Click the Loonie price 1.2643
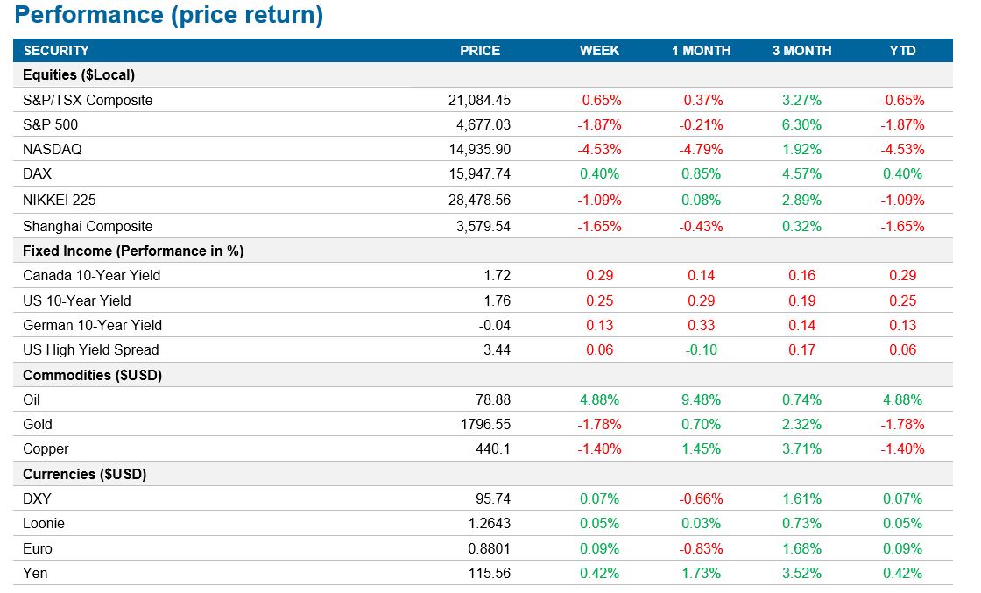This screenshot has width=981, height=593. click(490, 523)
